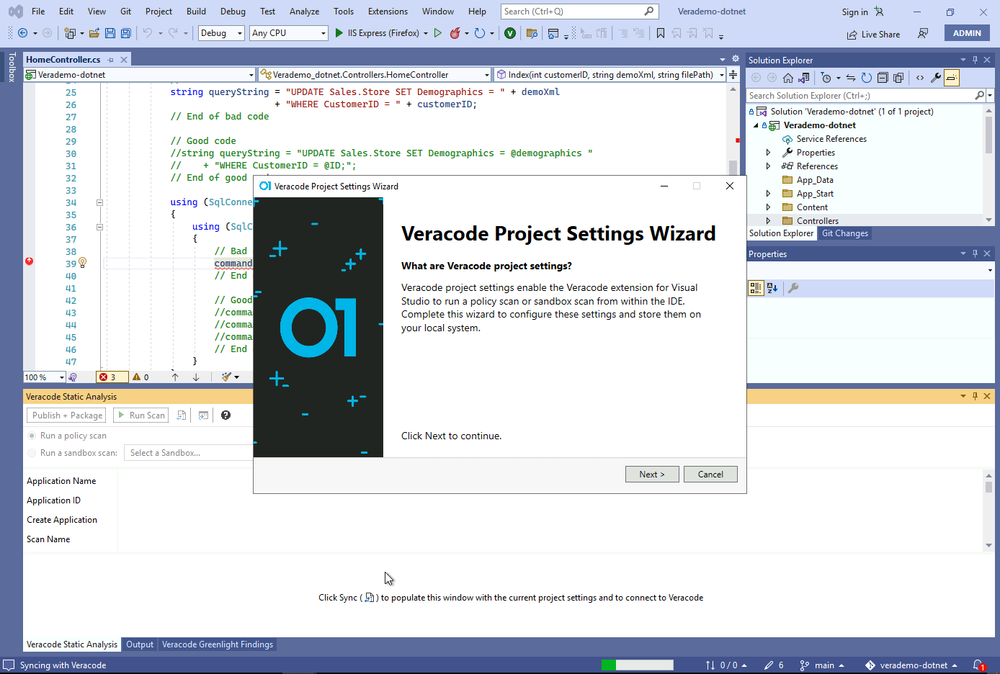Open the Debug menu
The height and width of the screenshot is (674, 1000).
click(233, 12)
